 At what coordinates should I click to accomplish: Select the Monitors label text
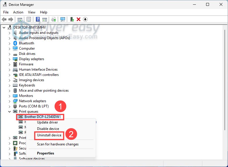(26, 96)
